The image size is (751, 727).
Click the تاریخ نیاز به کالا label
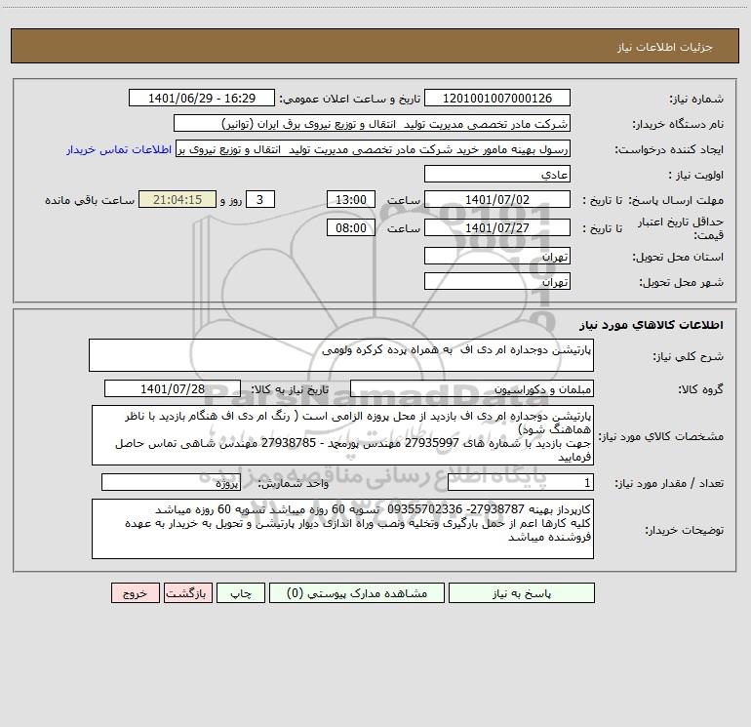tap(291, 389)
